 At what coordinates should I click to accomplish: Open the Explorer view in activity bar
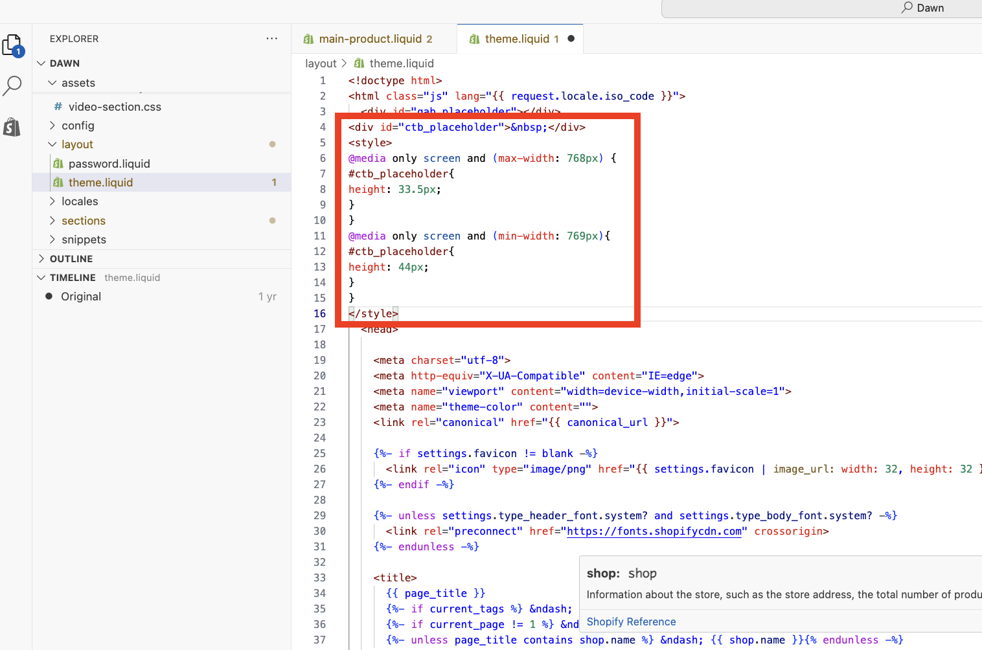click(x=12, y=46)
